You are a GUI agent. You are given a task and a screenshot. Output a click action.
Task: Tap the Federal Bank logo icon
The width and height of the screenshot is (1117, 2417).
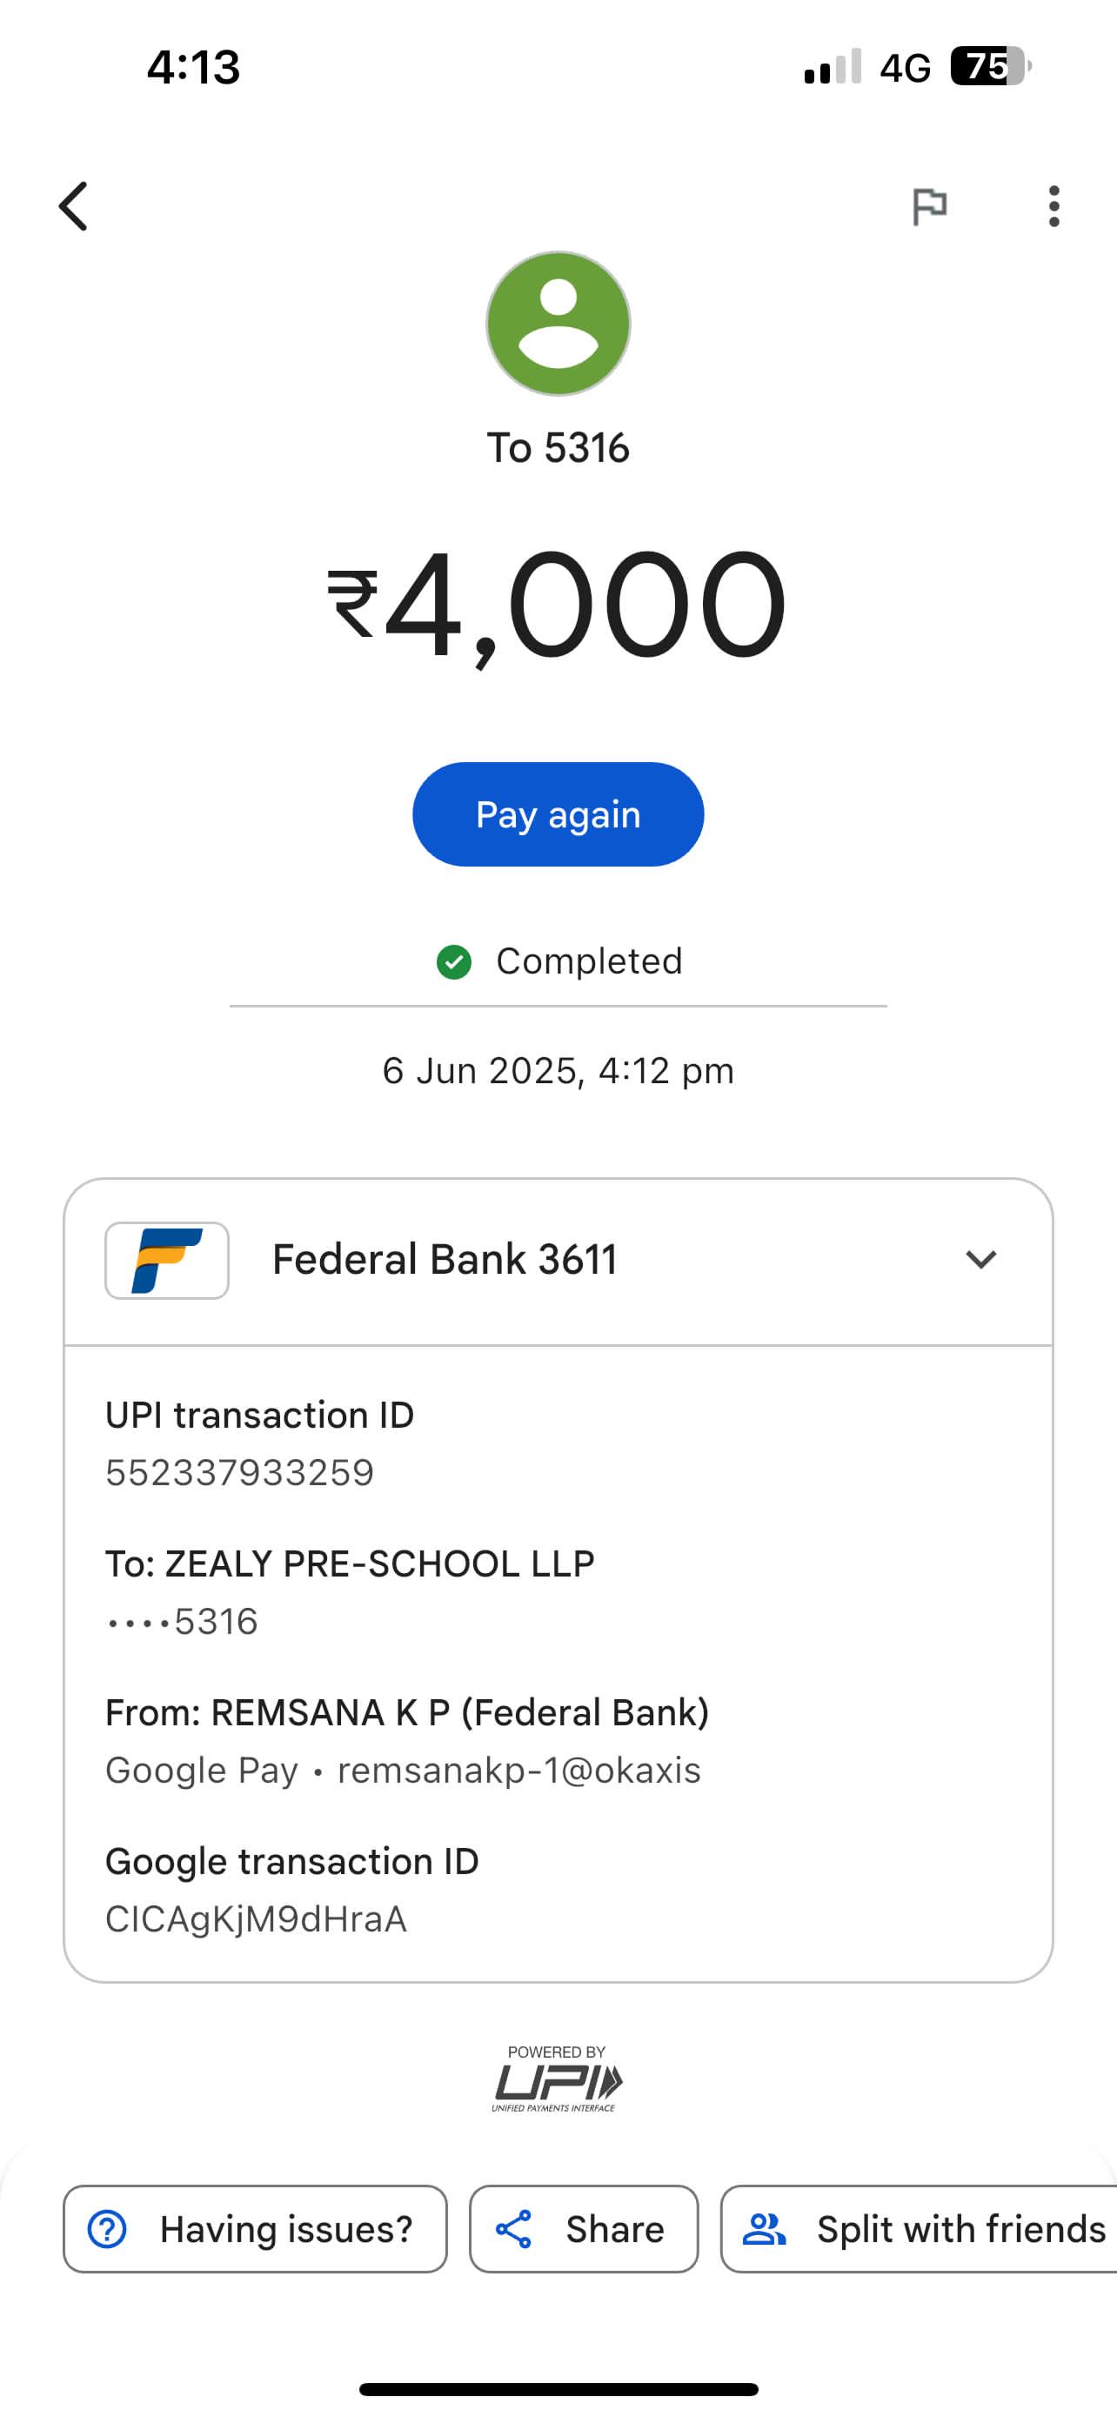tap(167, 1260)
